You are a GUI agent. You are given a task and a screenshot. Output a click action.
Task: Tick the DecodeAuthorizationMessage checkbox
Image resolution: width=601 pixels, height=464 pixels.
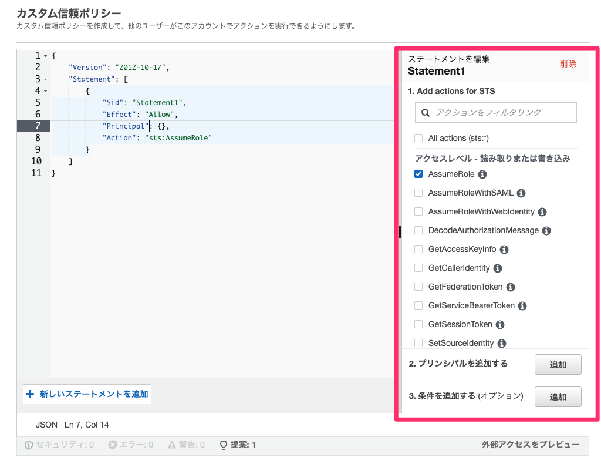[418, 230]
